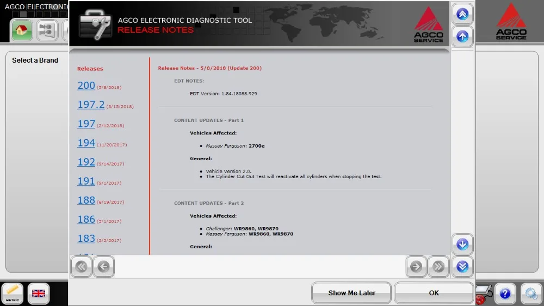
Task: Open release 191 notes link
Action: [x=86, y=181]
